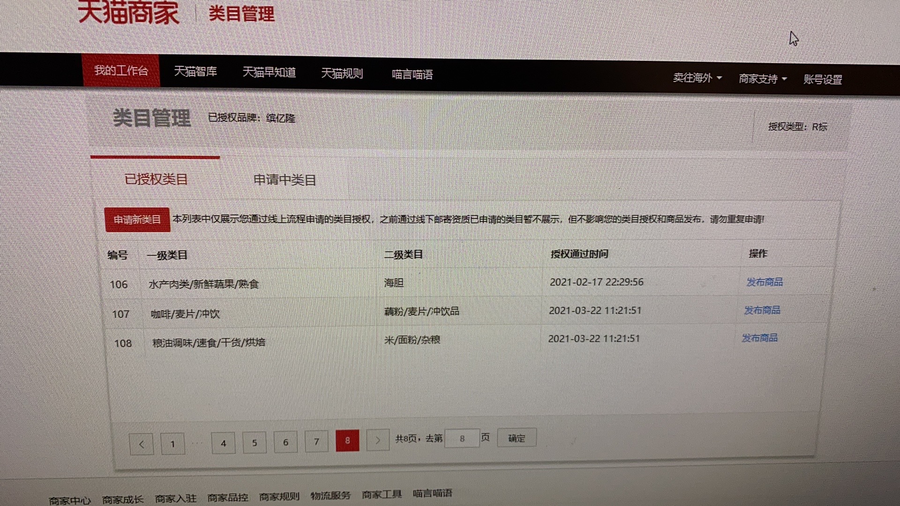Select current pagination page 8
Image resolution: width=900 pixels, height=506 pixels.
(347, 440)
